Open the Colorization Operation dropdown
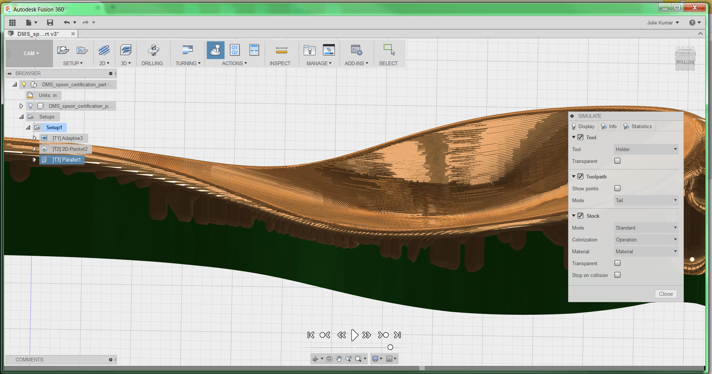 tap(646, 240)
